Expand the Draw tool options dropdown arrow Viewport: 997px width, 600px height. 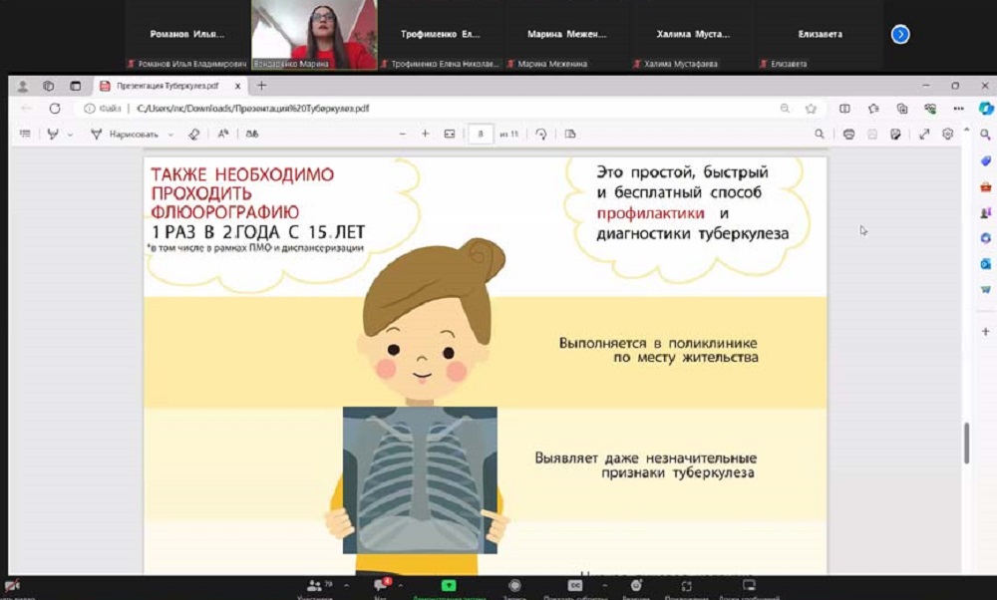point(170,135)
